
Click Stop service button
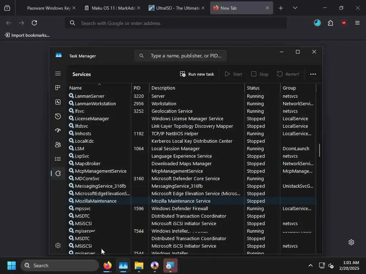point(259,74)
